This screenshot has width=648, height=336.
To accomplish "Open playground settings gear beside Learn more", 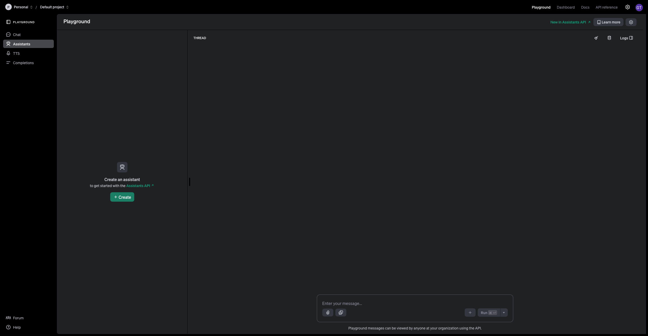I will tap(631, 22).
